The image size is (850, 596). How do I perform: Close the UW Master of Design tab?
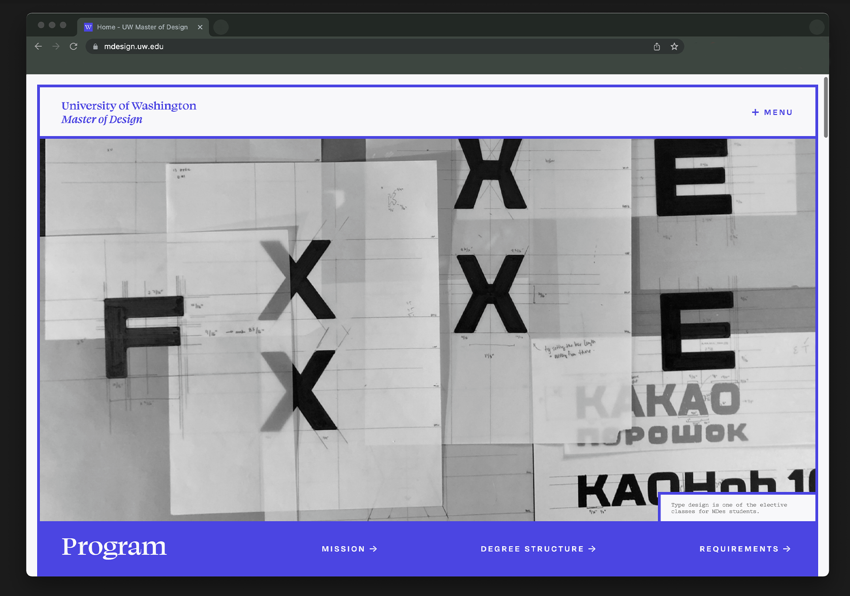(200, 27)
